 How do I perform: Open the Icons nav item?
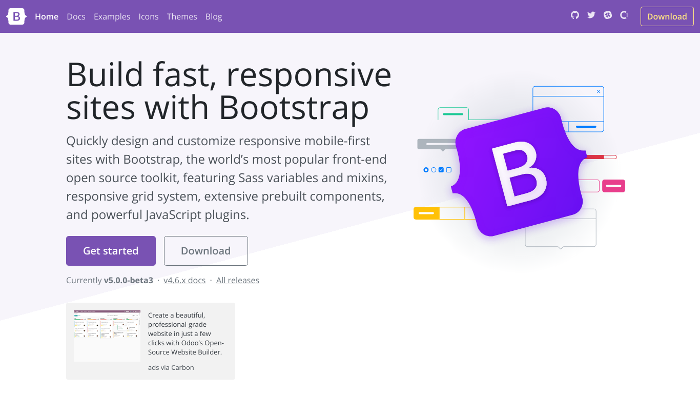[x=149, y=16]
